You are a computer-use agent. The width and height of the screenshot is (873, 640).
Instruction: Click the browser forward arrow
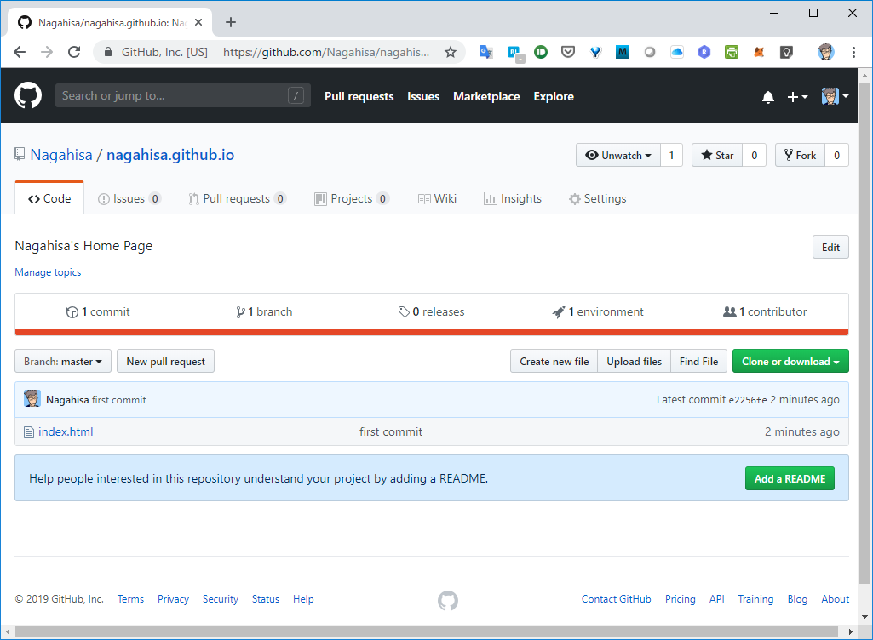point(47,52)
